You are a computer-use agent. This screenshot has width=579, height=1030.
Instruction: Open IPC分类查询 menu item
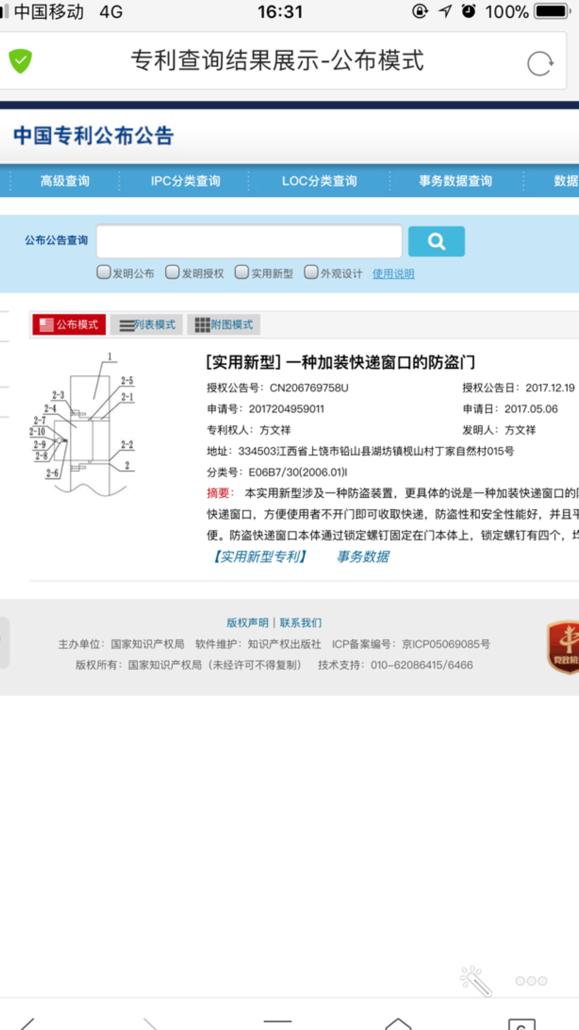(185, 181)
